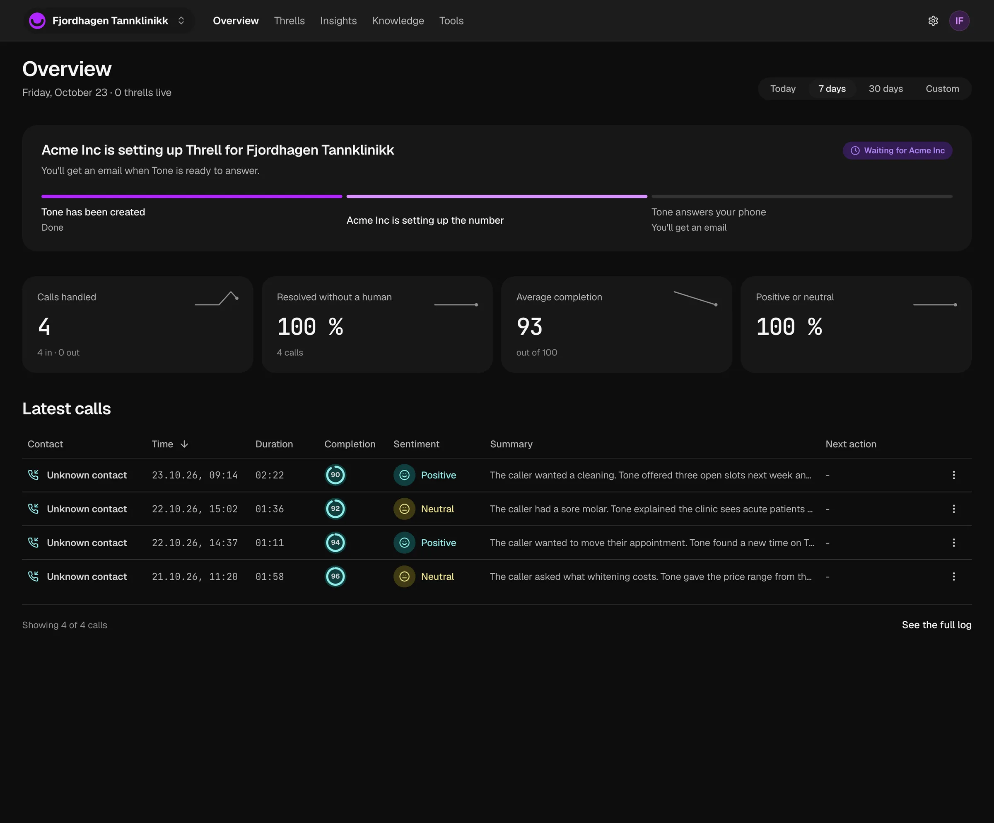Open the Tools tab

click(451, 21)
